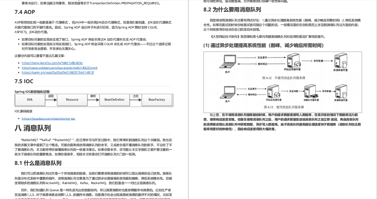Click the bullet about JDK 动态代理 generating AOP proxy
Image resolution: width=377 pixels, height=199 pixels.
coord(84,39)
